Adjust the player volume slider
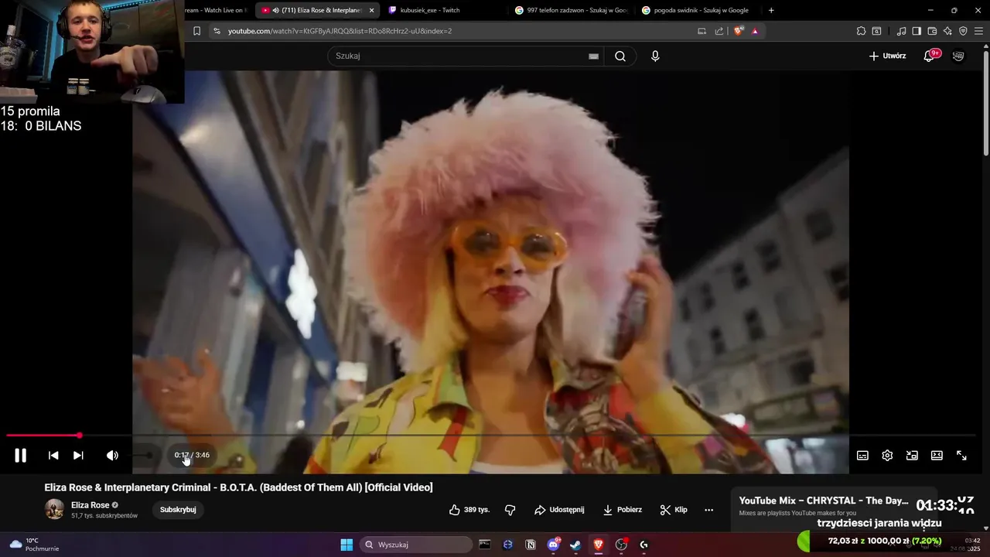 tap(143, 456)
